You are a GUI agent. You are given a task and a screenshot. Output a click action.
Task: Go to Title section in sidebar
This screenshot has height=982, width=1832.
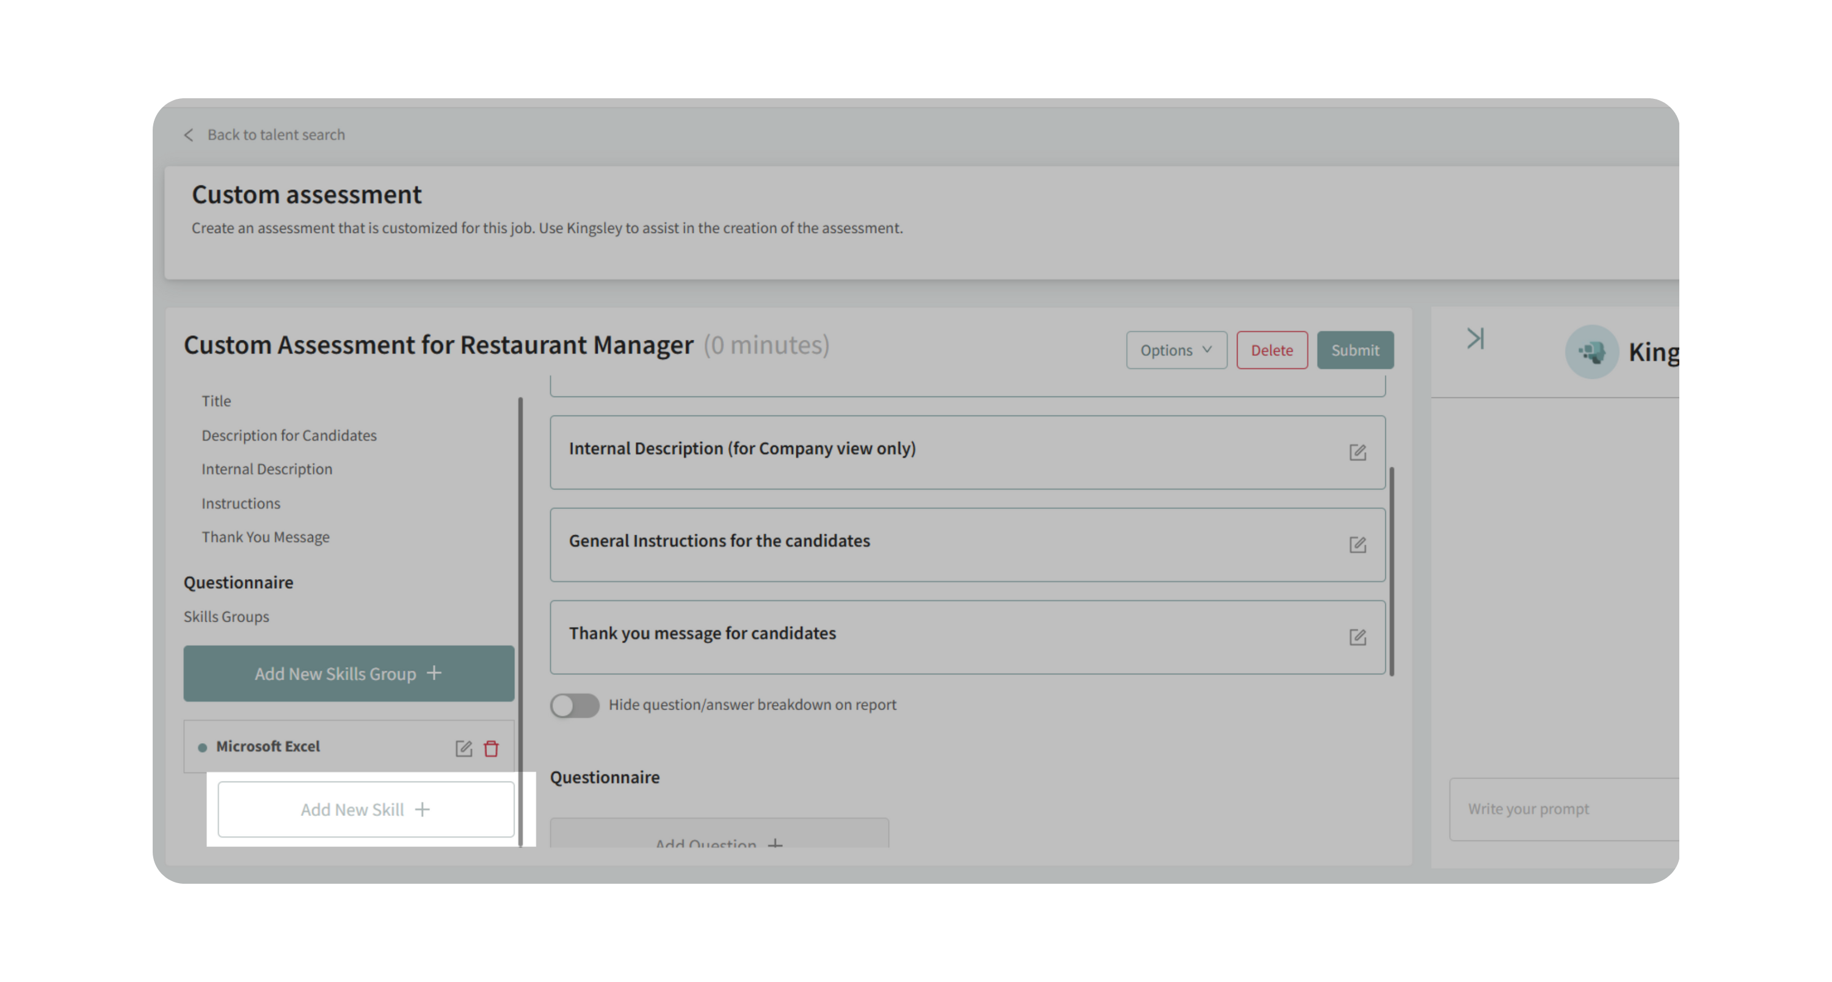tap(216, 401)
